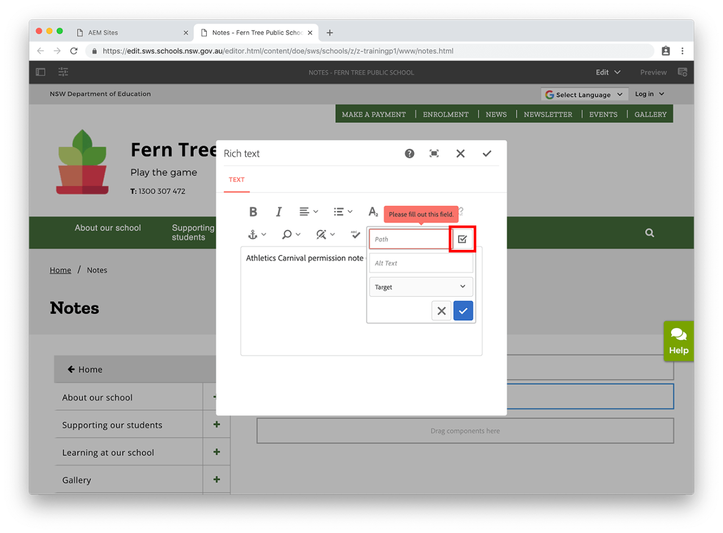Open the green Help chat widget
This screenshot has width=723, height=533.
[x=678, y=341]
